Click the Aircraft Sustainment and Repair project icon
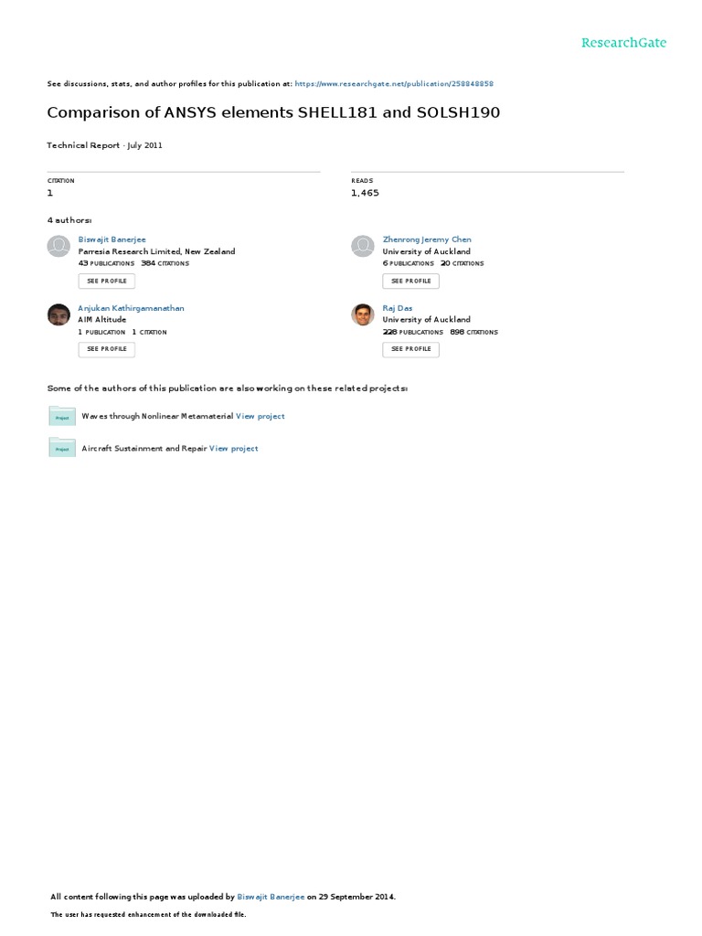702x936 pixels. click(62, 449)
